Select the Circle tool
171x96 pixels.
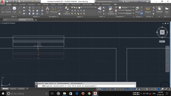pos(14,10)
